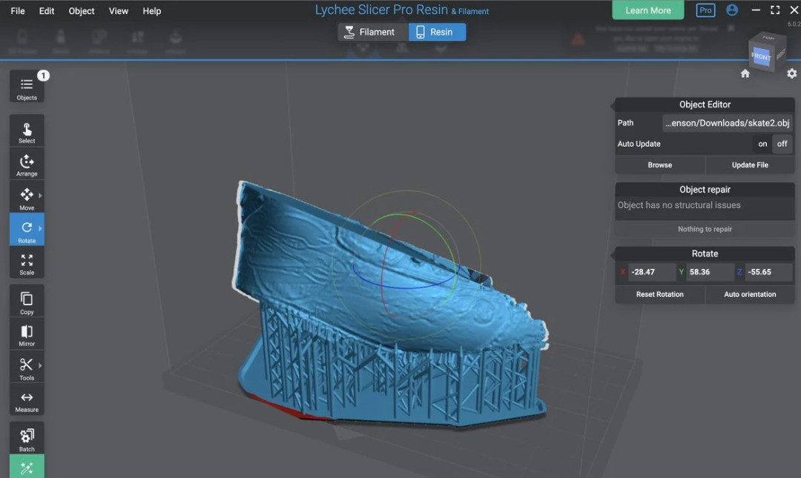
Task: Open the File menu
Action: tap(18, 11)
